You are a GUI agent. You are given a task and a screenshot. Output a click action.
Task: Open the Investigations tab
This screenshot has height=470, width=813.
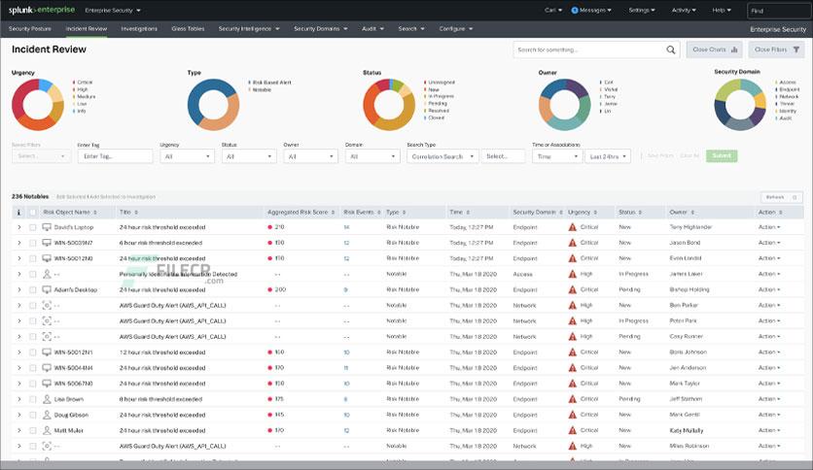coord(139,29)
